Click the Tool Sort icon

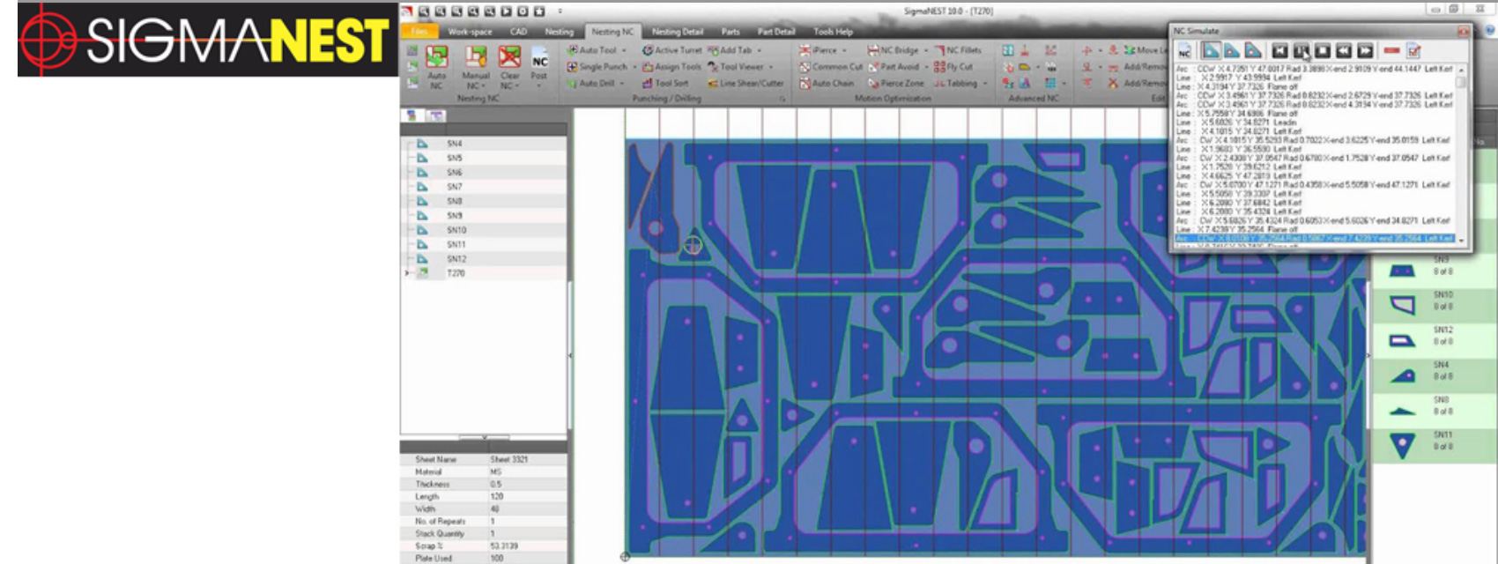point(666,83)
